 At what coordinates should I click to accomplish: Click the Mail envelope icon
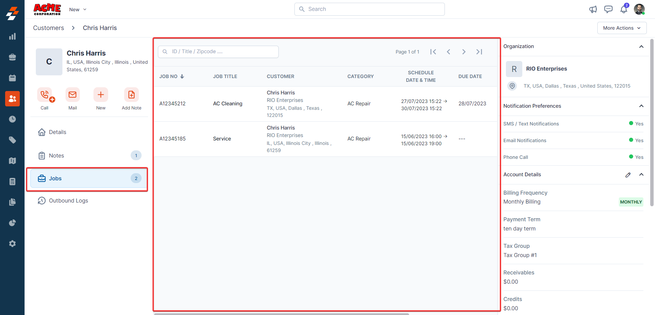coord(73,95)
